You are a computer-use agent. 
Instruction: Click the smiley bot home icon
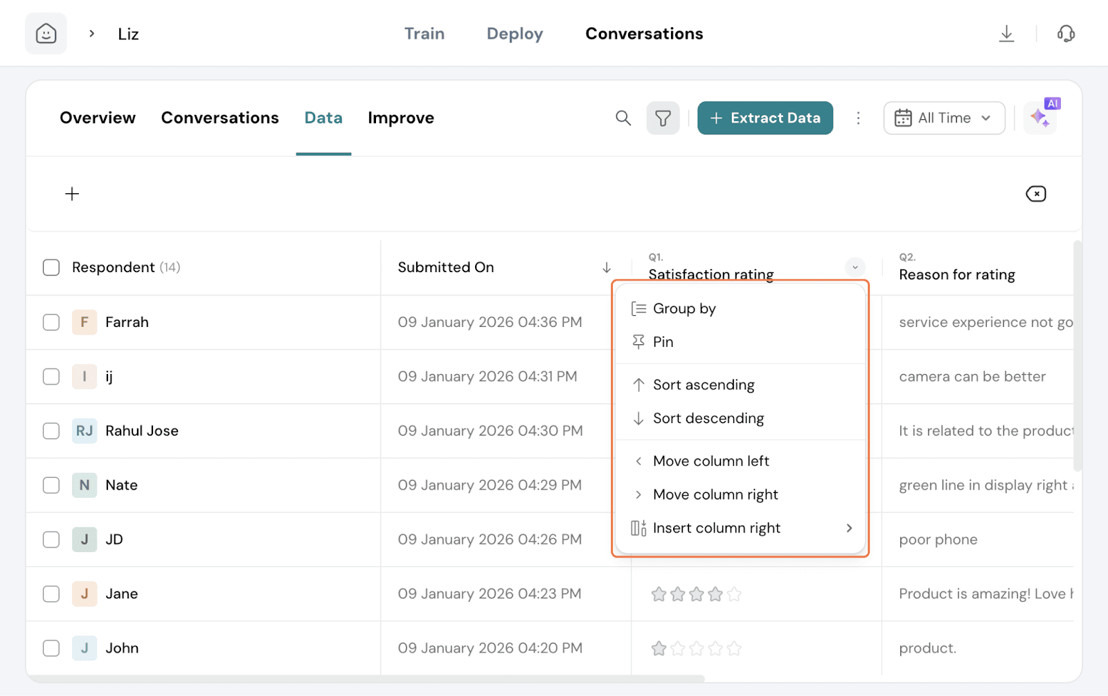(46, 33)
